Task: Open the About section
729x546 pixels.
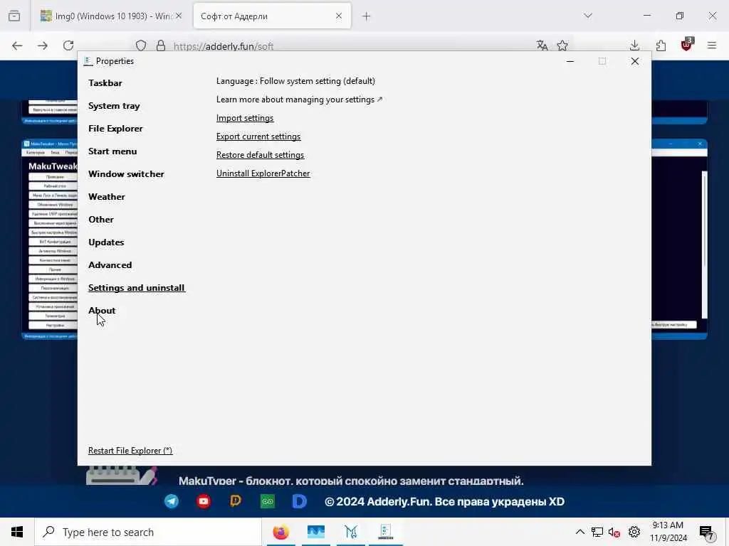Action: pyautogui.click(x=102, y=311)
